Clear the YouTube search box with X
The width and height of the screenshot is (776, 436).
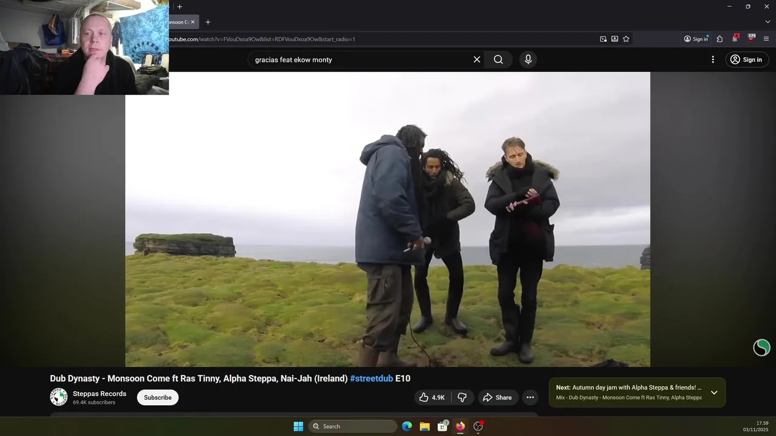[477, 59]
